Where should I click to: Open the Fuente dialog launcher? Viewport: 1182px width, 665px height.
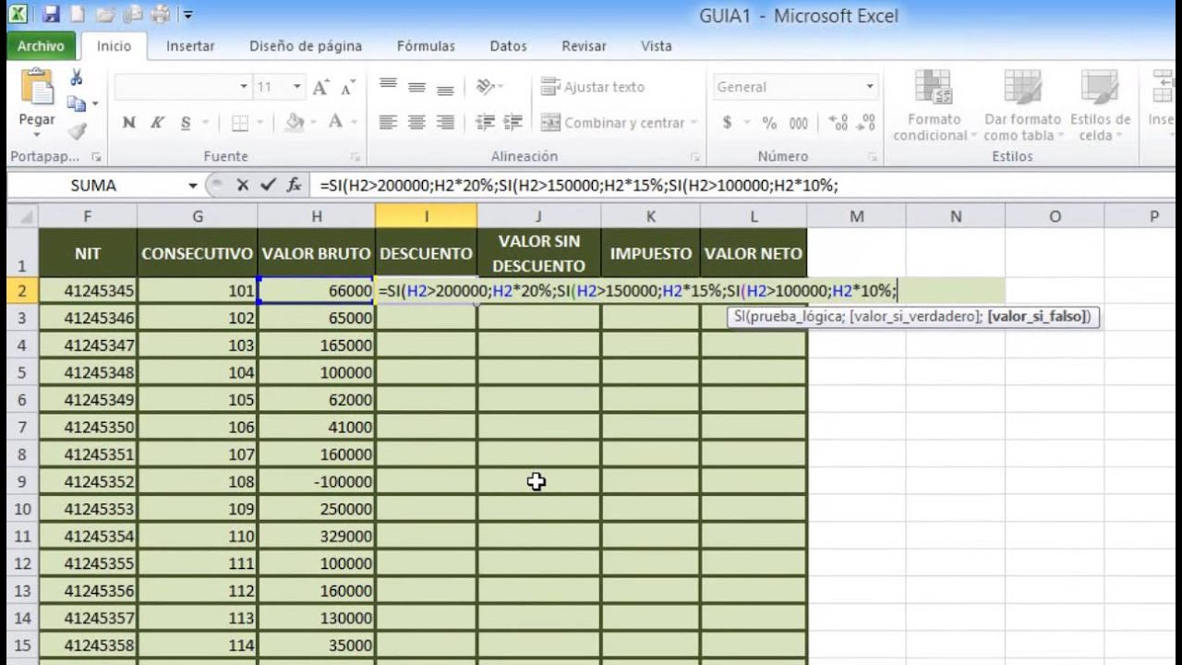[x=356, y=157]
